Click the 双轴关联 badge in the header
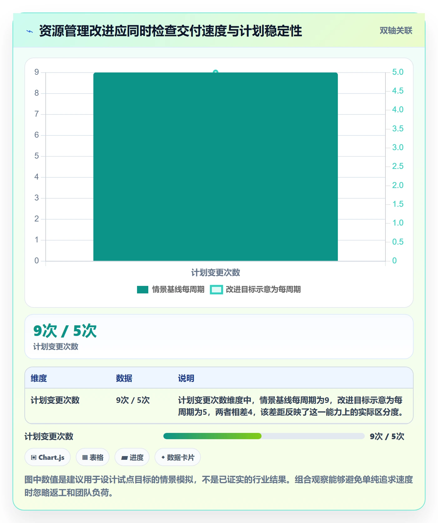This screenshot has height=523, width=438. pos(396,31)
